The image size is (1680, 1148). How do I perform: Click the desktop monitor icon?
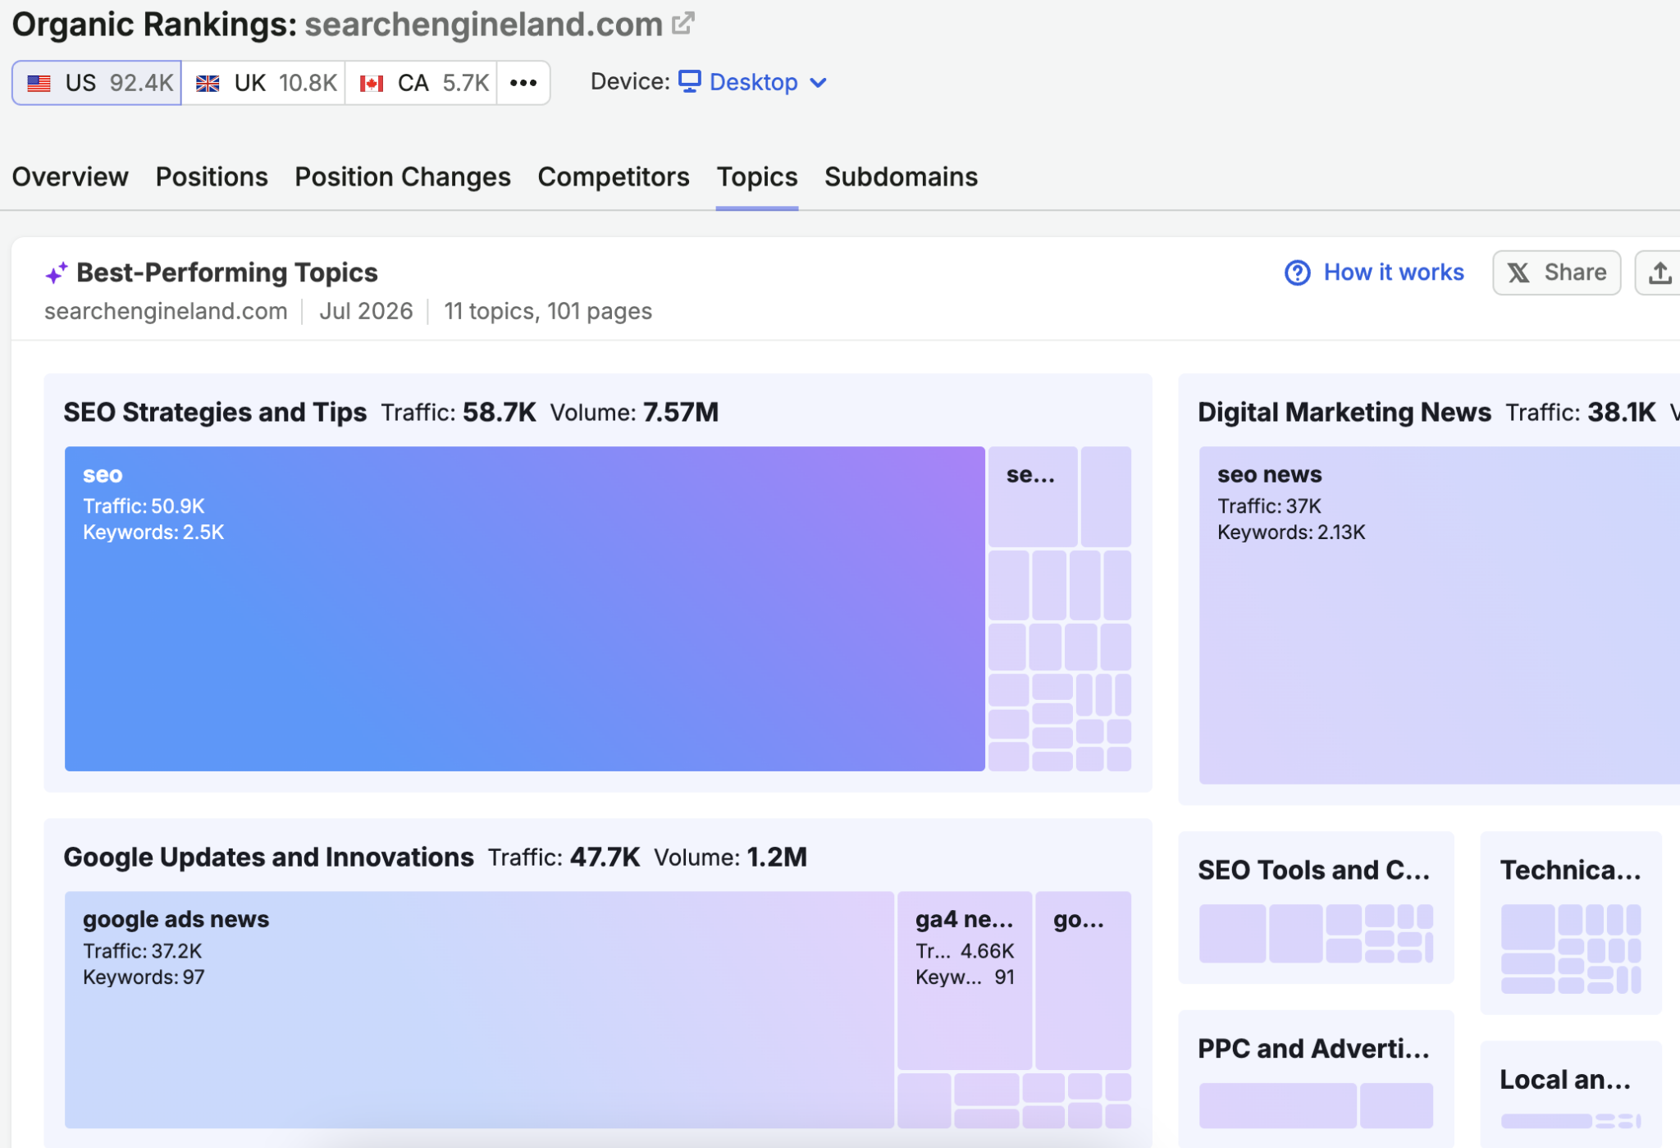pyautogui.click(x=690, y=81)
